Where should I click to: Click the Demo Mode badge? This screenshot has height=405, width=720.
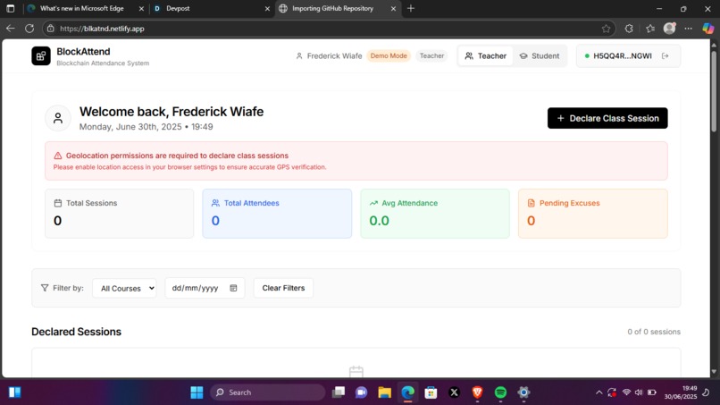(x=389, y=55)
